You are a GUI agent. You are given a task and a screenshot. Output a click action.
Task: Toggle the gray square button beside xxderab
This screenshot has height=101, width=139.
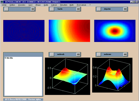52,54
